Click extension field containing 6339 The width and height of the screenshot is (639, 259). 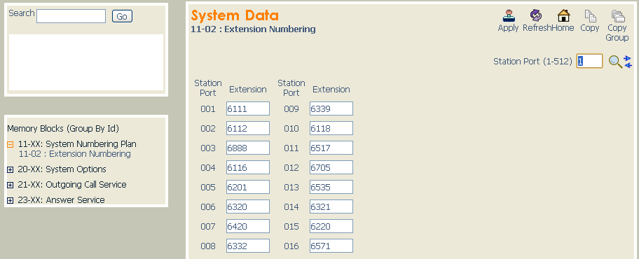click(x=331, y=108)
